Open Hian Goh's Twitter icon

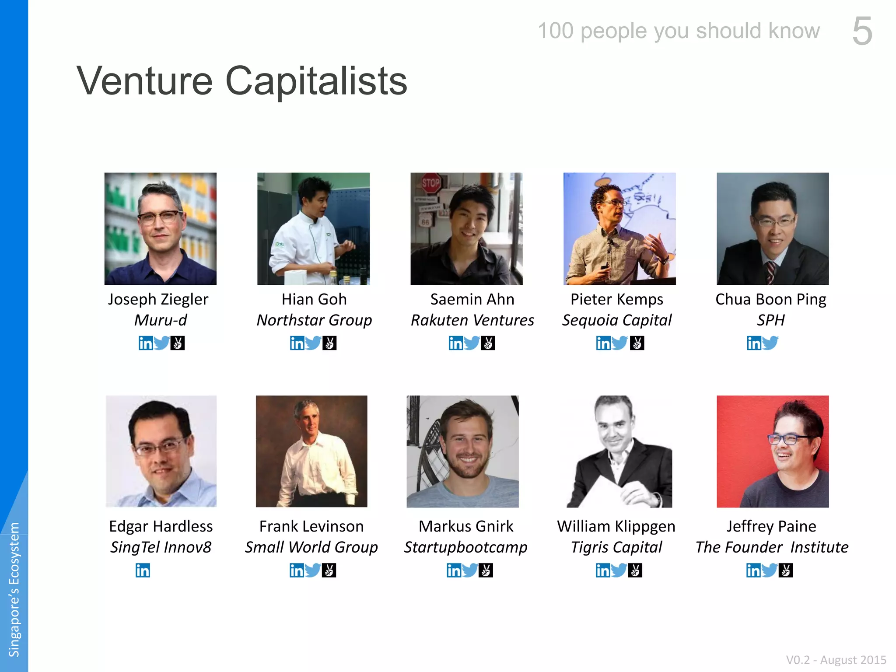pos(313,343)
